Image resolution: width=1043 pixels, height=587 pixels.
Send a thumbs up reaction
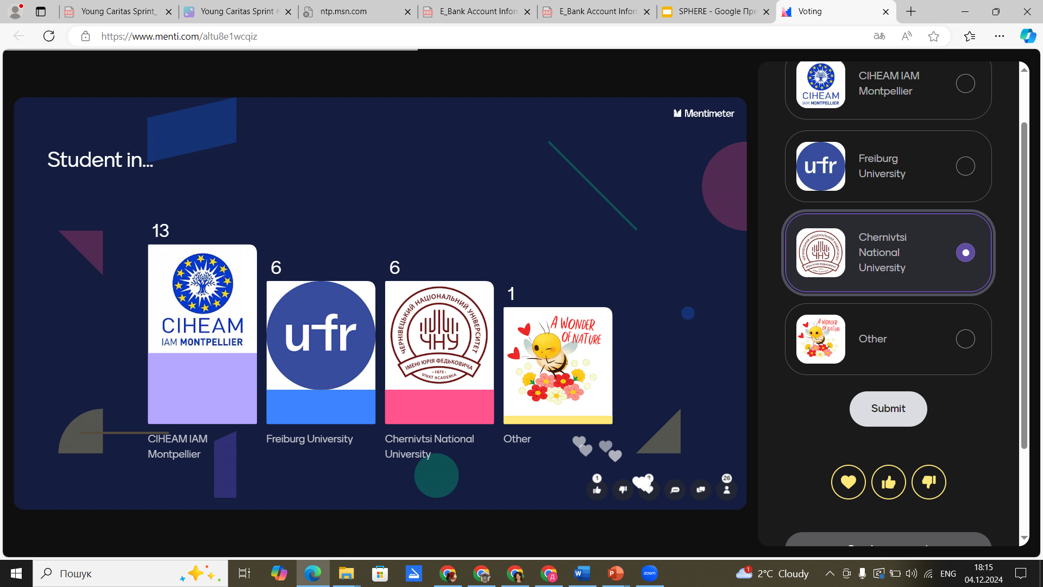pyautogui.click(x=888, y=482)
